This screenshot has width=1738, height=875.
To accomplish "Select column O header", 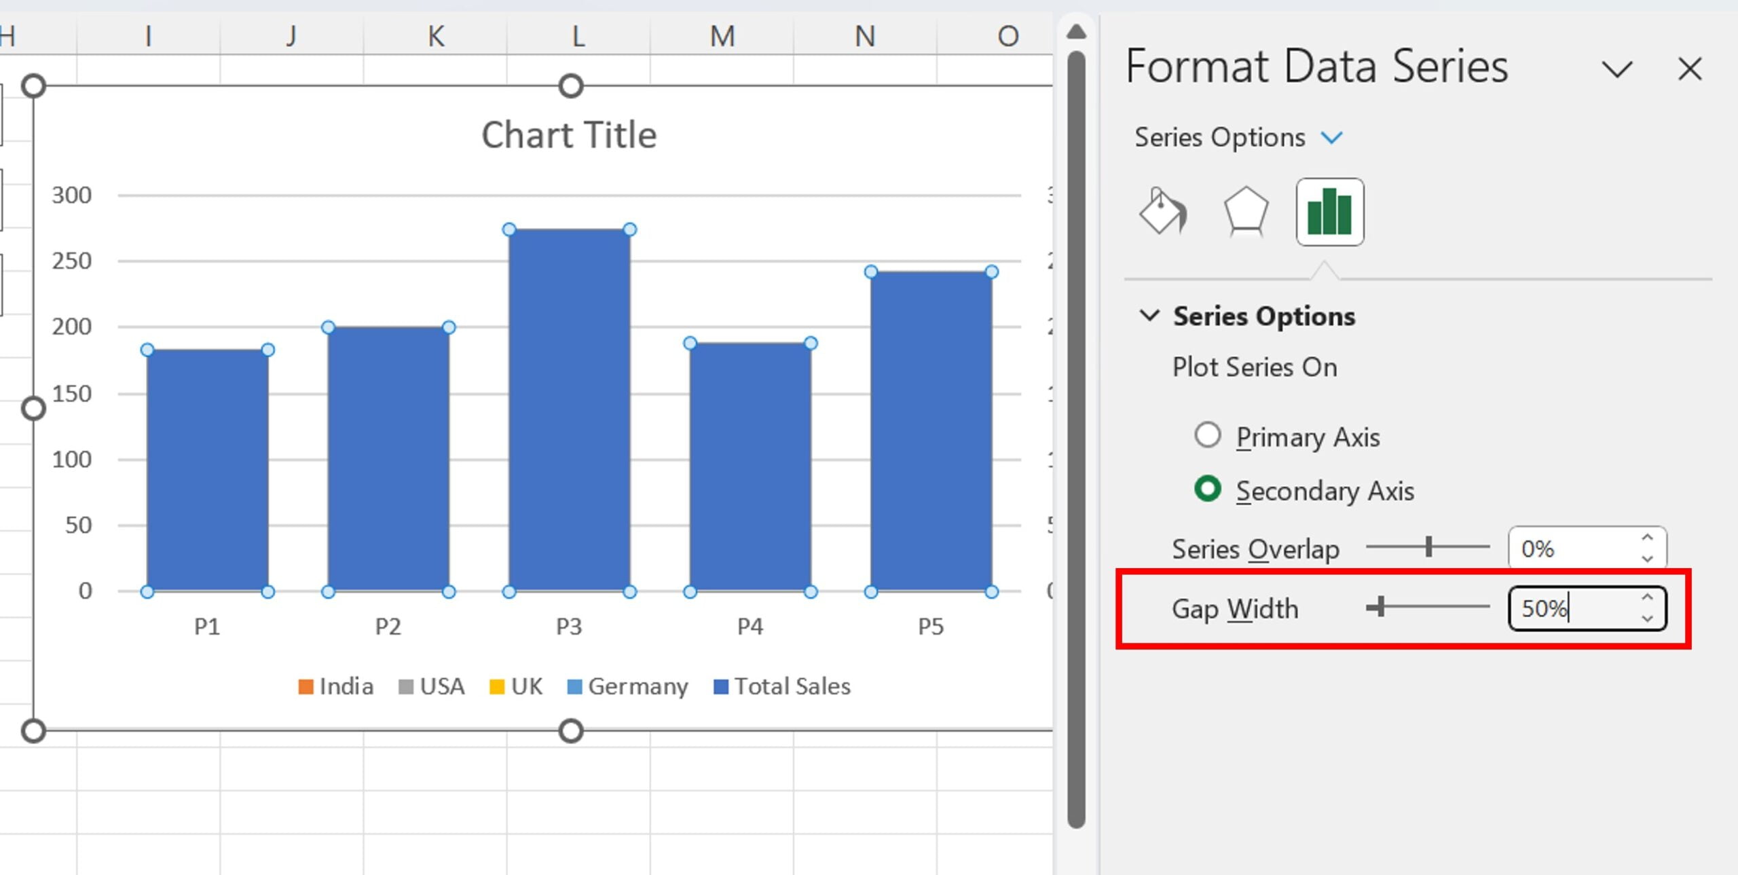I will point(995,35).
